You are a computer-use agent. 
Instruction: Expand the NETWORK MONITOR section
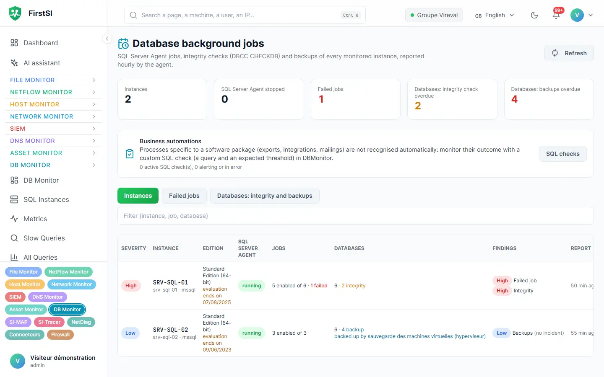click(53, 116)
